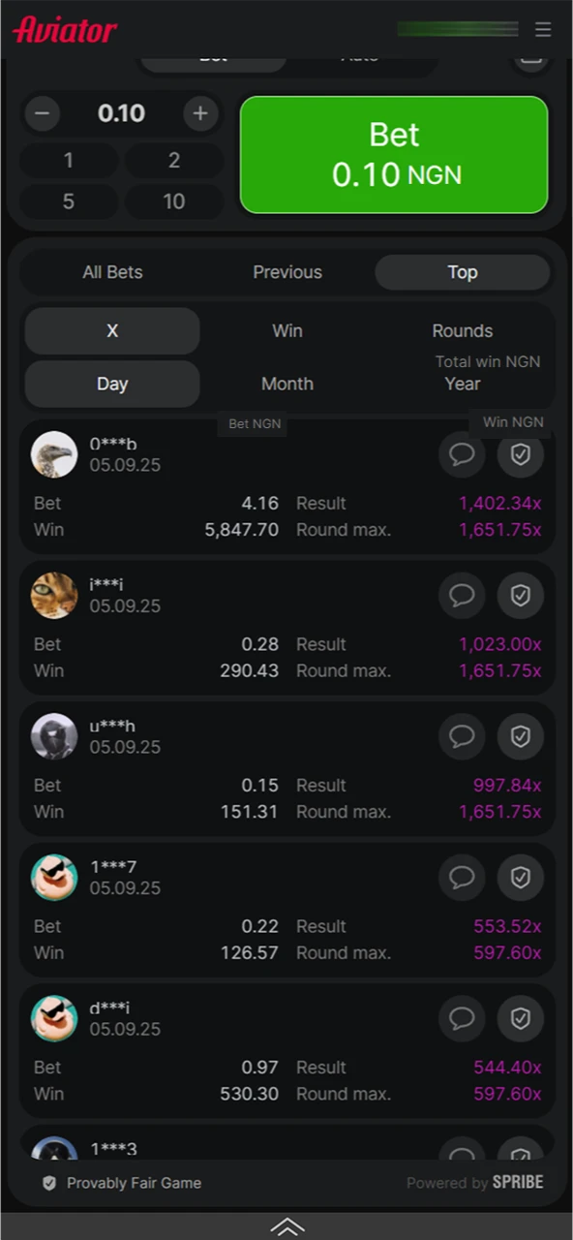Open the chat message icon for player 0***b
The width and height of the screenshot is (573, 1240).
click(462, 454)
